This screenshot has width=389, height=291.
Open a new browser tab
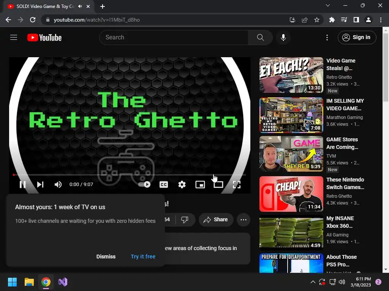coord(103,6)
